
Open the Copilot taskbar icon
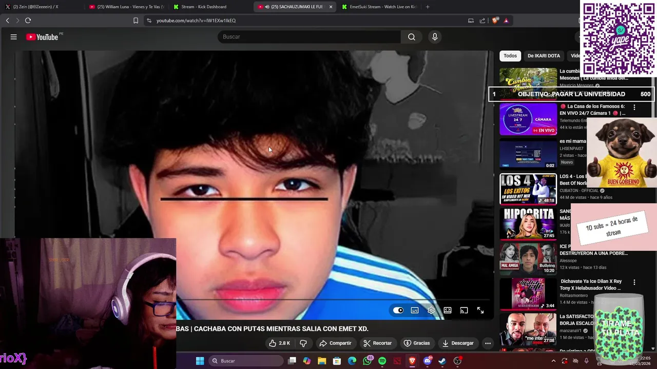[x=307, y=361]
